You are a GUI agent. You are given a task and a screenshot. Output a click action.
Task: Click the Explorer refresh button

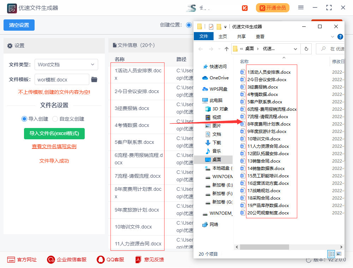(306, 49)
